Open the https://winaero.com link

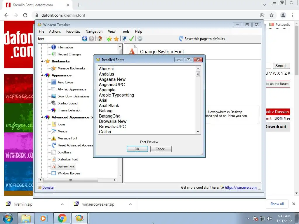click(241, 188)
